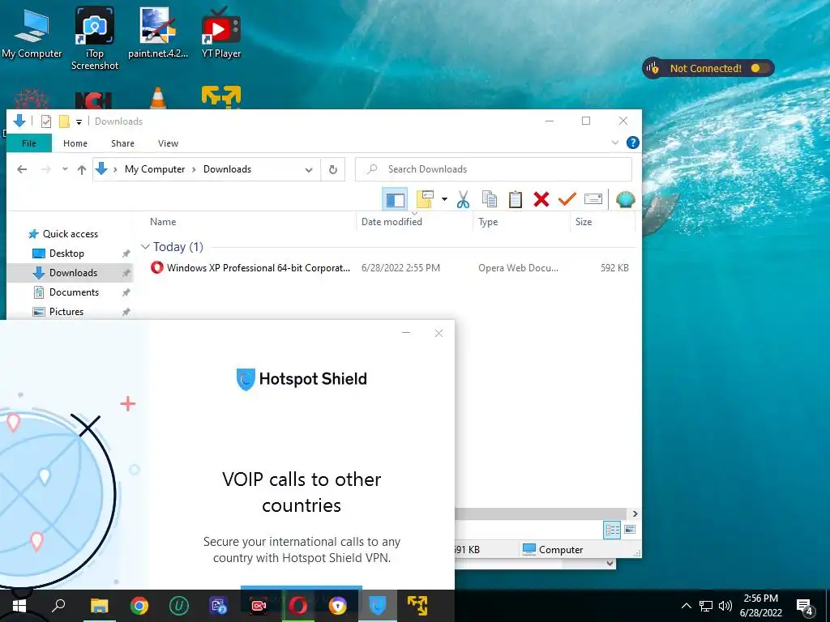Open Windows Start menu
The image size is (830, 622).
tap(19, 606)
